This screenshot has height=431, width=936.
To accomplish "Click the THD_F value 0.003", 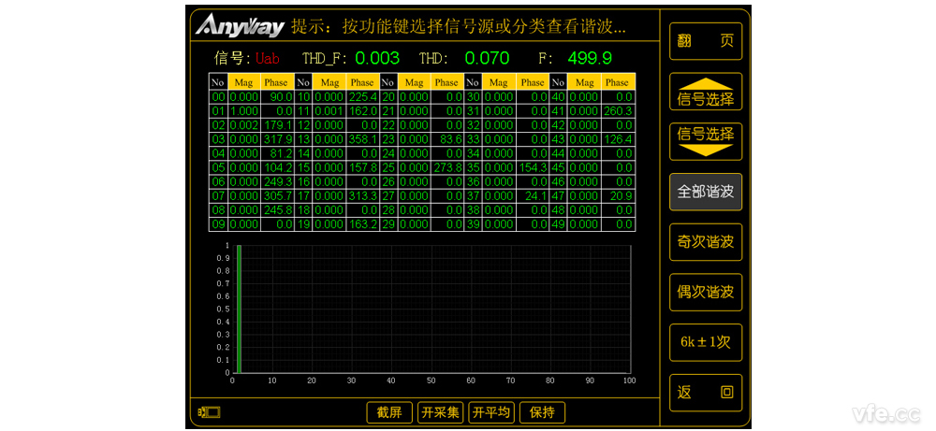I will pos(377,58).
